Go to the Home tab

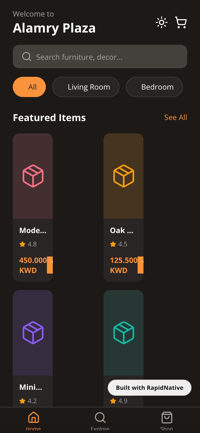[x=33, y=420]
